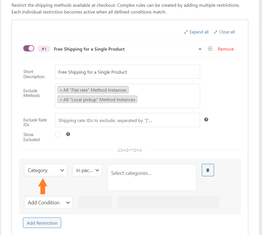Open the "in pac..." operator dropdown
The image size is (262, 235).
87,170
